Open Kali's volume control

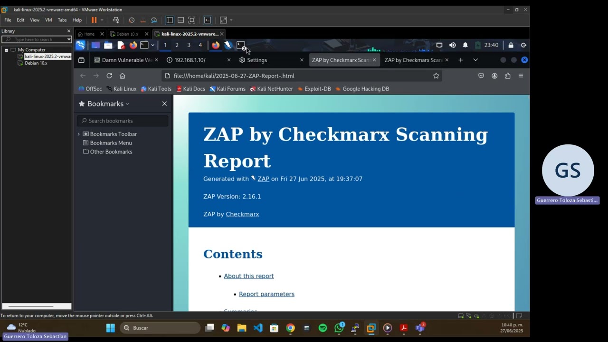[452, 45]
